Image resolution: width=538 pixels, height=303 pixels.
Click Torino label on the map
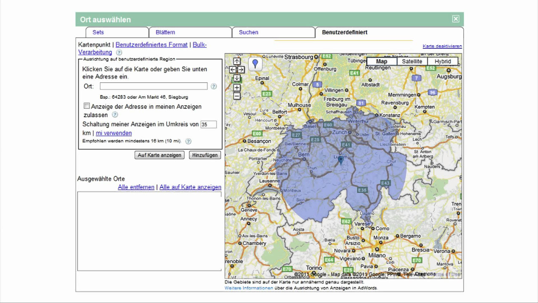click(314, 268)
